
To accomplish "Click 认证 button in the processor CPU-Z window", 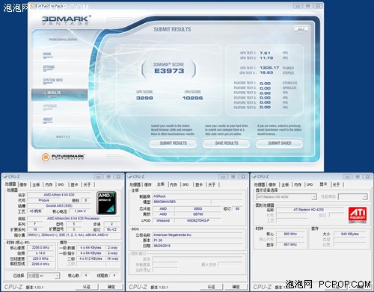I will [87, 287].
